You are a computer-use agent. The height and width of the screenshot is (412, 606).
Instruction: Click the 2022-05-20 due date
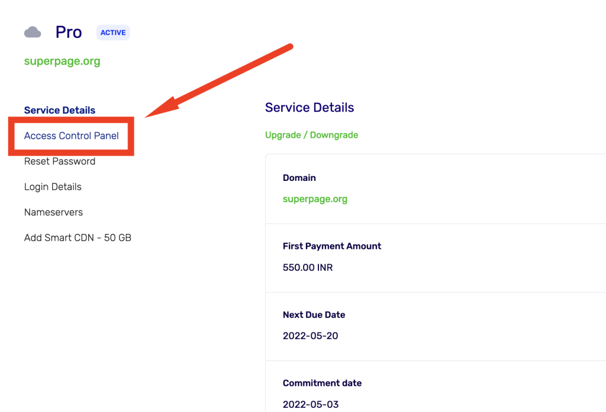(310, 336)
